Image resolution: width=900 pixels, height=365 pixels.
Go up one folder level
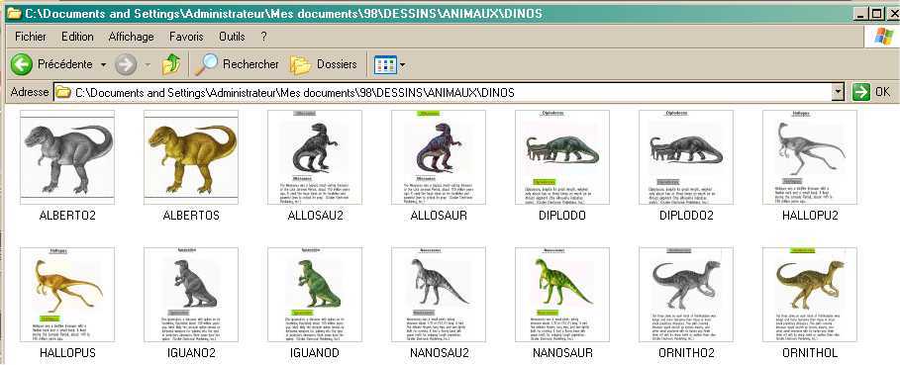click(x=171, y=64)
